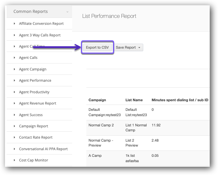Viewport: 218px width, 175px height.
Task: Expand the Agent Performance arrow
Action: (14, 80)
